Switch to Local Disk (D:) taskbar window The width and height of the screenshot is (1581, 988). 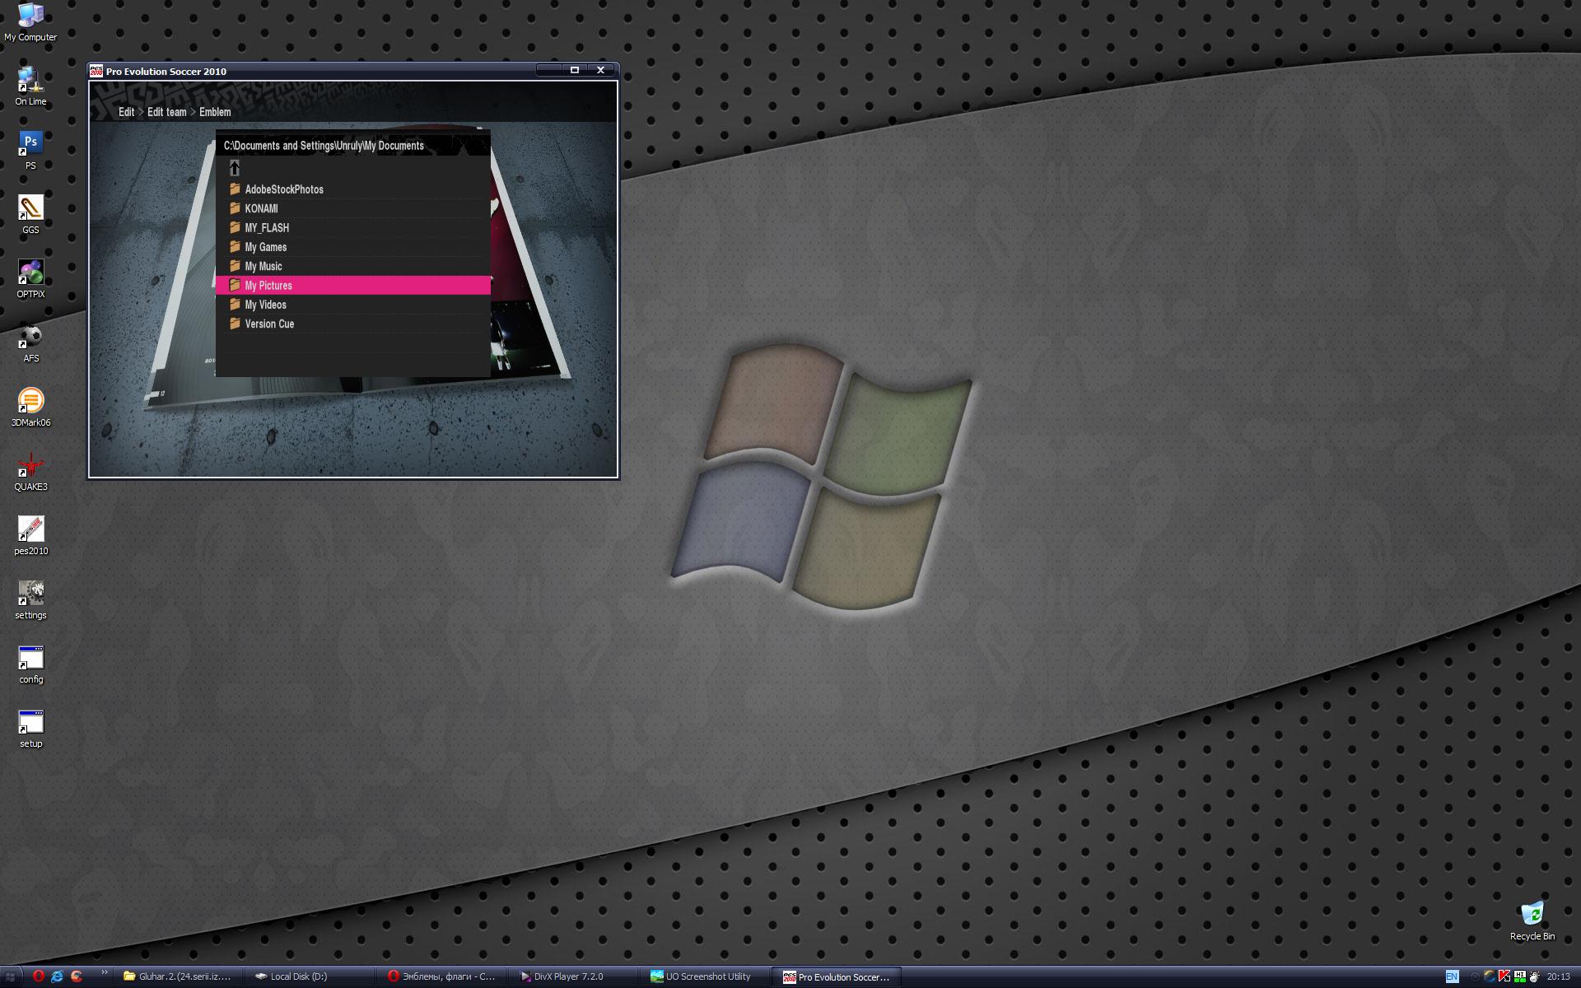point(298,976)
